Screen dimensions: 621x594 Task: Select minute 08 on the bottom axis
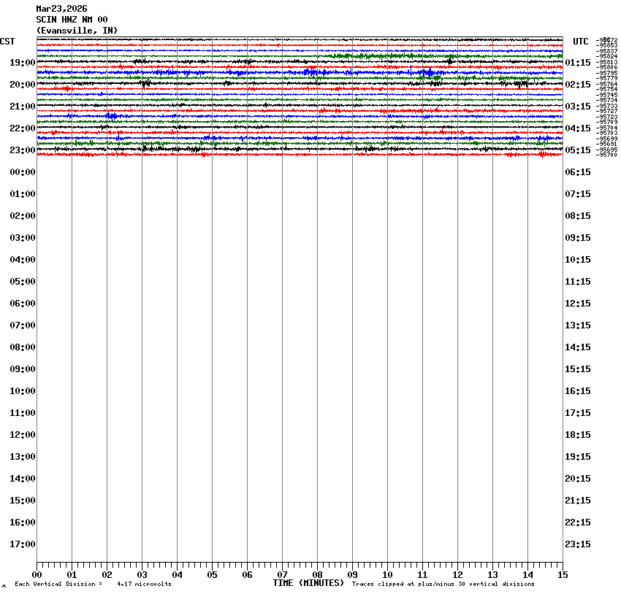317,575
